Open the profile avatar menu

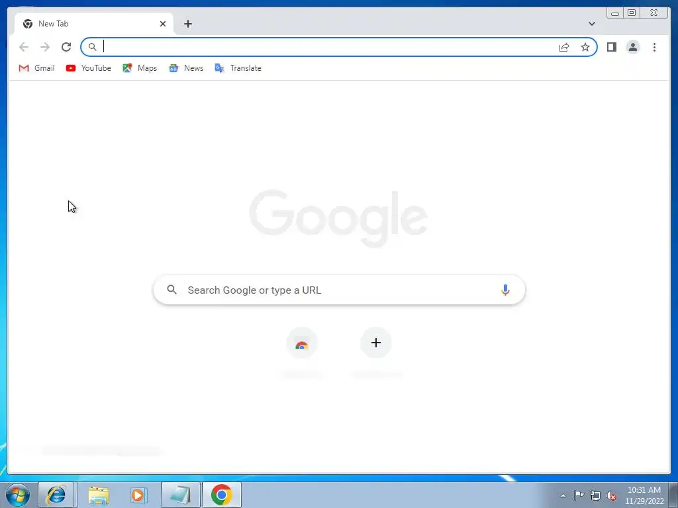632,47
